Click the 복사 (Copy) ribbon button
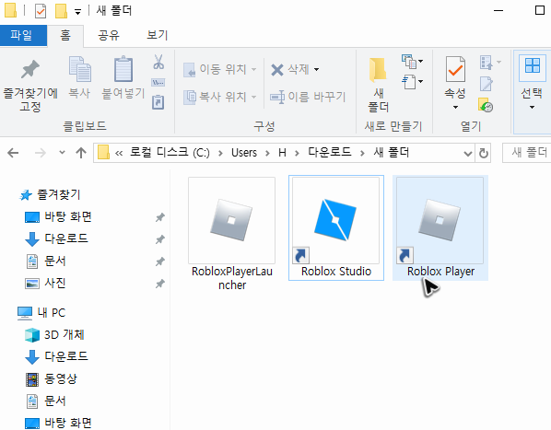This screenshot has width=551, height=430. 79,78
